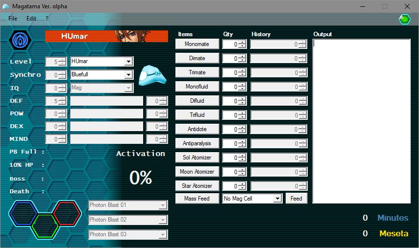
Task: Click the MIND value stepper
Action: (x=56, y=139)
